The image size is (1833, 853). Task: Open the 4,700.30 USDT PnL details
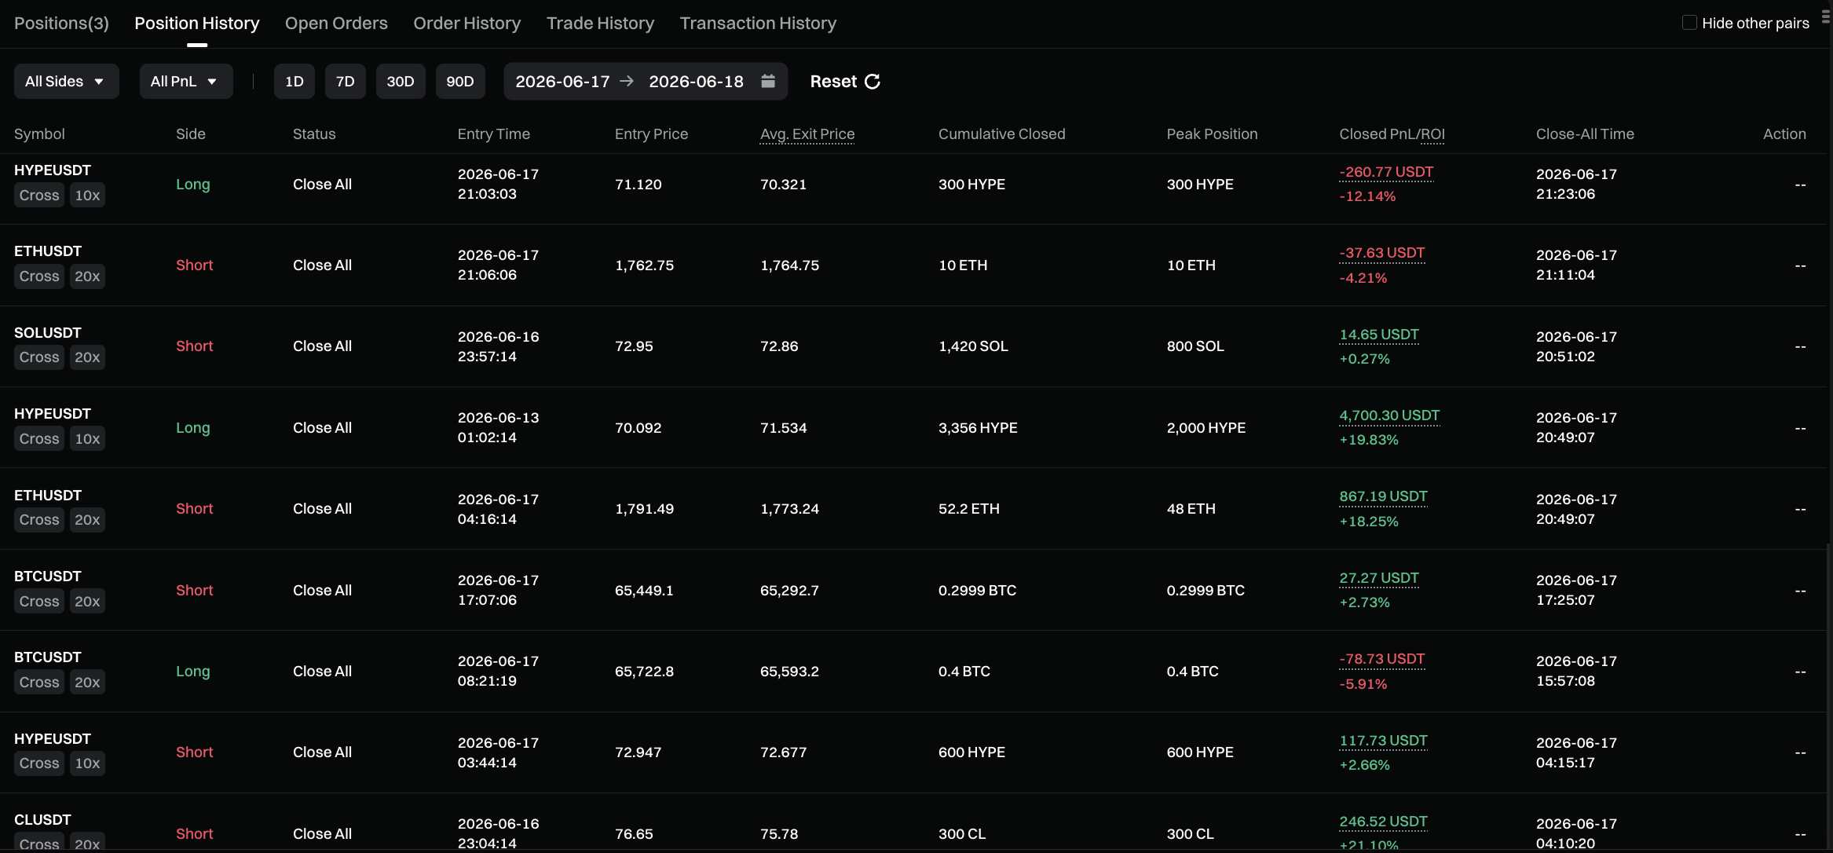(x=1389, y=416)
